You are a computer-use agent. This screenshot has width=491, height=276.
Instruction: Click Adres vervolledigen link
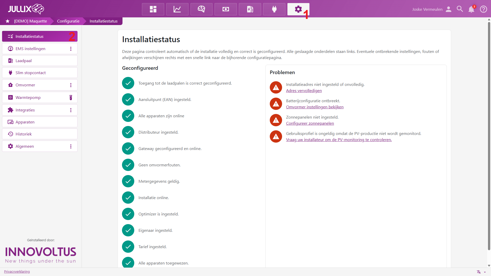[304, 91]
